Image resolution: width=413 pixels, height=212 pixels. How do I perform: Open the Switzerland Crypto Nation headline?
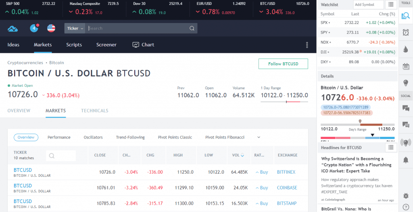pos(356,165)
